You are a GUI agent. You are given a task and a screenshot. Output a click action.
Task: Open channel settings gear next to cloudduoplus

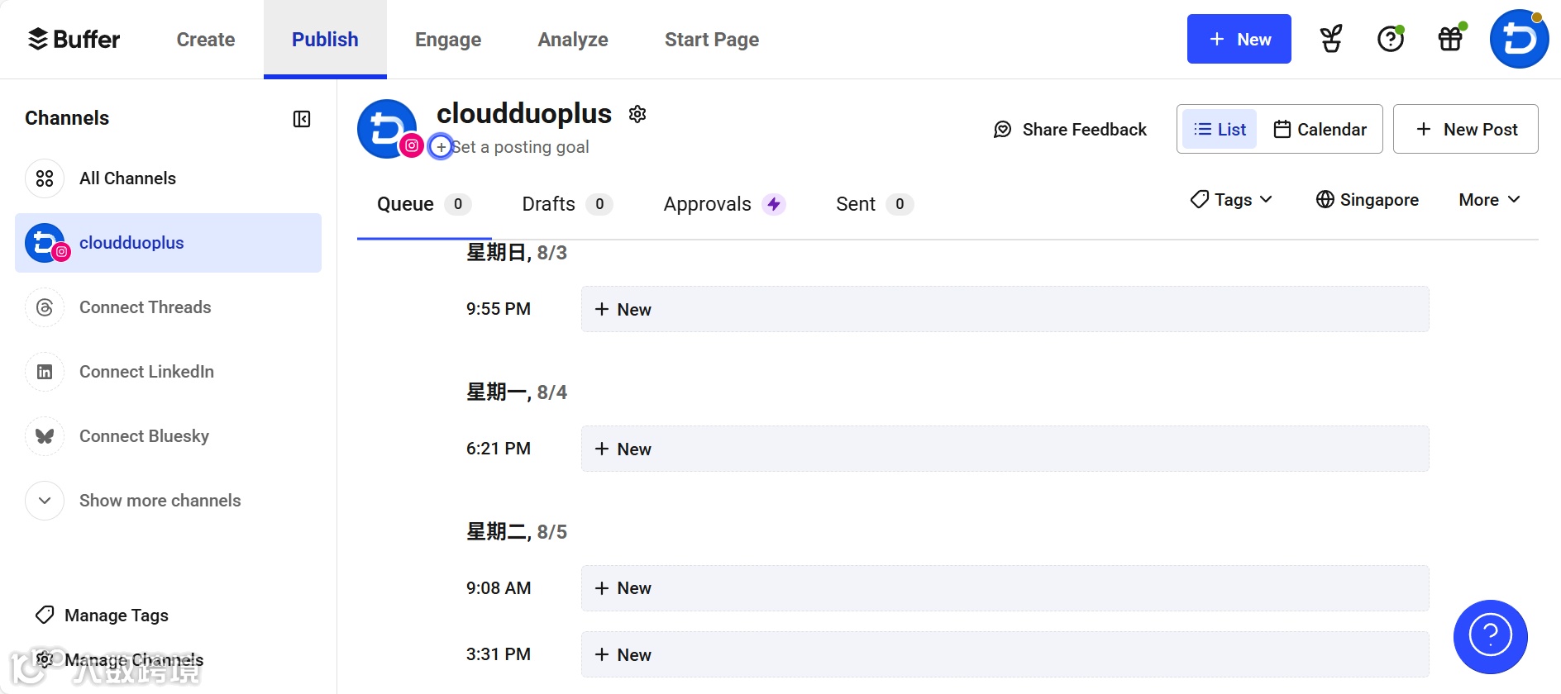point(637,114)
